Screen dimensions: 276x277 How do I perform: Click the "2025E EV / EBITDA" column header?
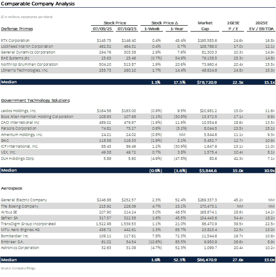point(261,26)
